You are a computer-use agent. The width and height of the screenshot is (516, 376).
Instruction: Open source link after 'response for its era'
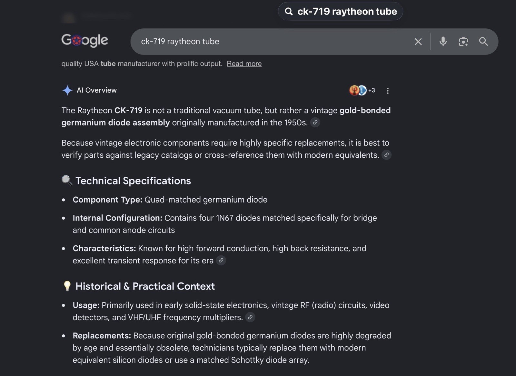[x=221, y=261]
